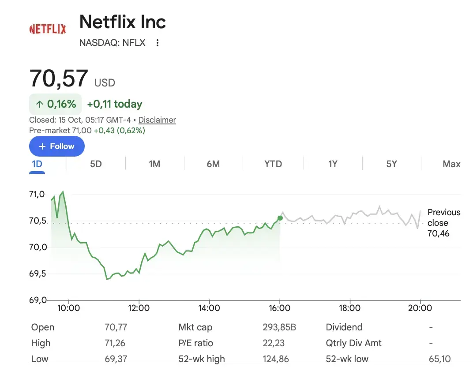Click the +0,11 today change text
The height and width of the screenshot is (382, 473).
(115, 104)
